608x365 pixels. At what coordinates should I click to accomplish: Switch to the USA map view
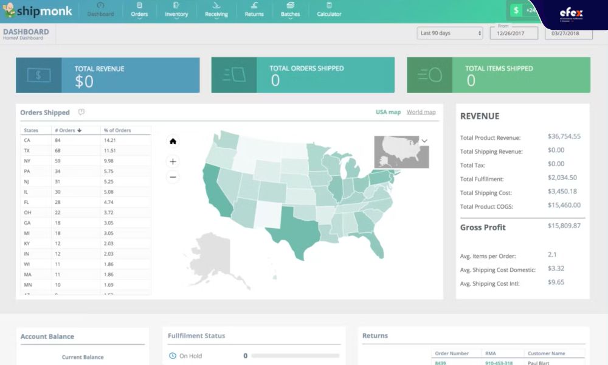click(x=388, y=112)
